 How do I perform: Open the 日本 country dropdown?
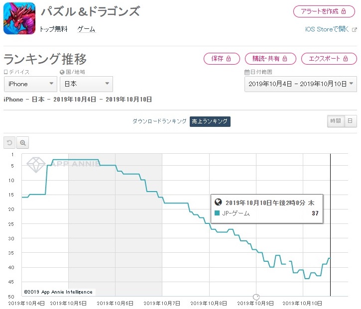click(86, 84)
